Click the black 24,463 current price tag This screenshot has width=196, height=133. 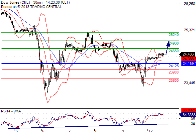click(x=187, y=54)
